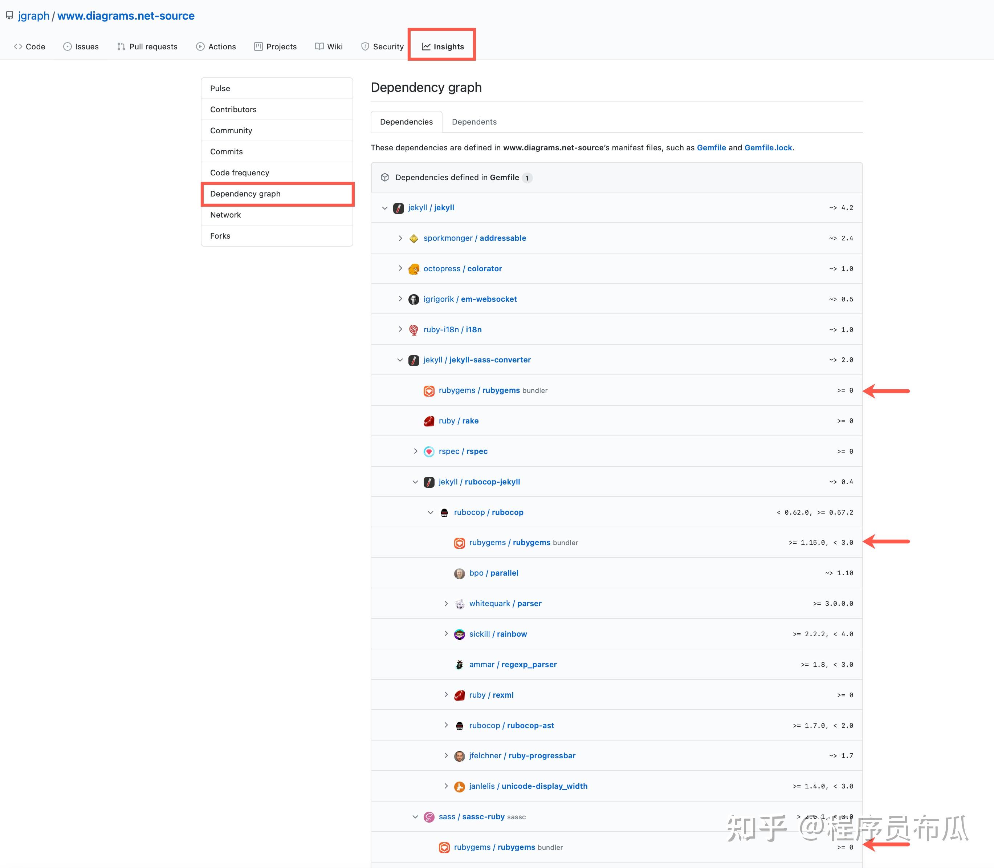Collapse the jekyll / jekyll dependency tree

[385, 208]
